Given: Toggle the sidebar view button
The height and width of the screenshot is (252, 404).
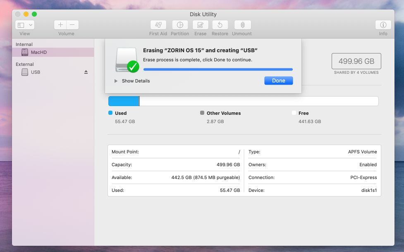Looking at the screenshot, I should pos(21,25).
